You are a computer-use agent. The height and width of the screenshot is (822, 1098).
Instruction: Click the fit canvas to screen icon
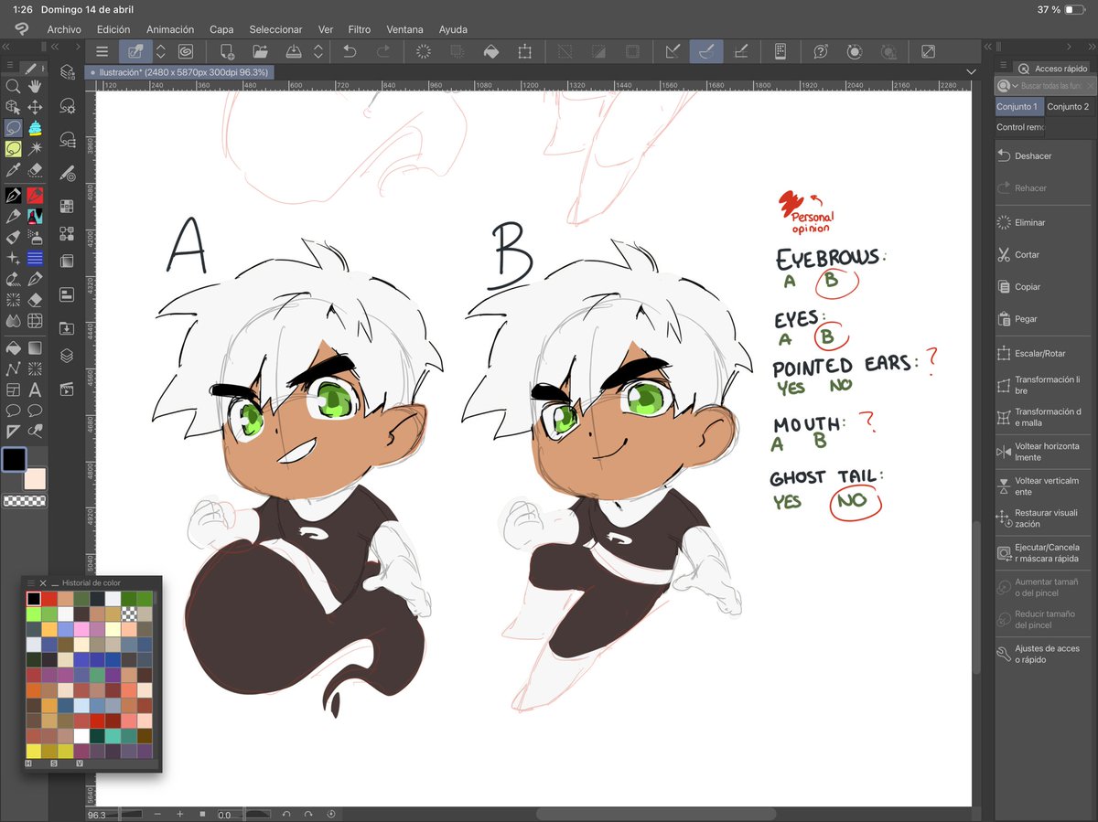click(928, 52)
